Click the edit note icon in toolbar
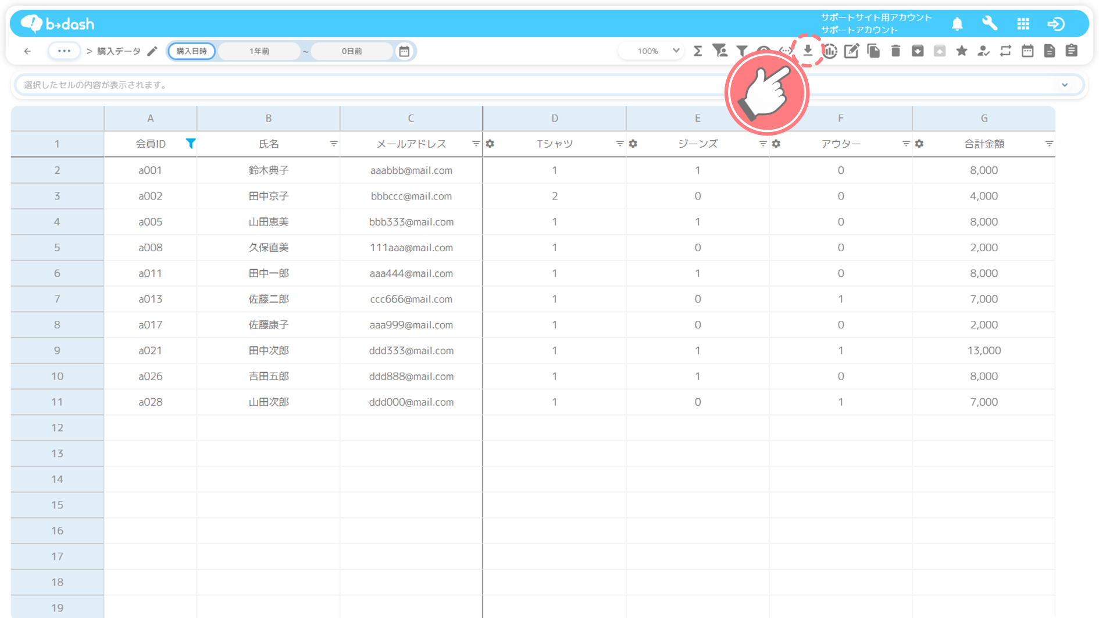 pos(852,51)
